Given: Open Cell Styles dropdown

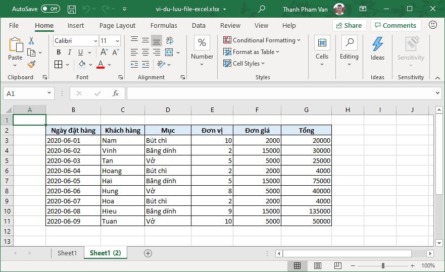Looking at the screenshot, I should (244, 64).
